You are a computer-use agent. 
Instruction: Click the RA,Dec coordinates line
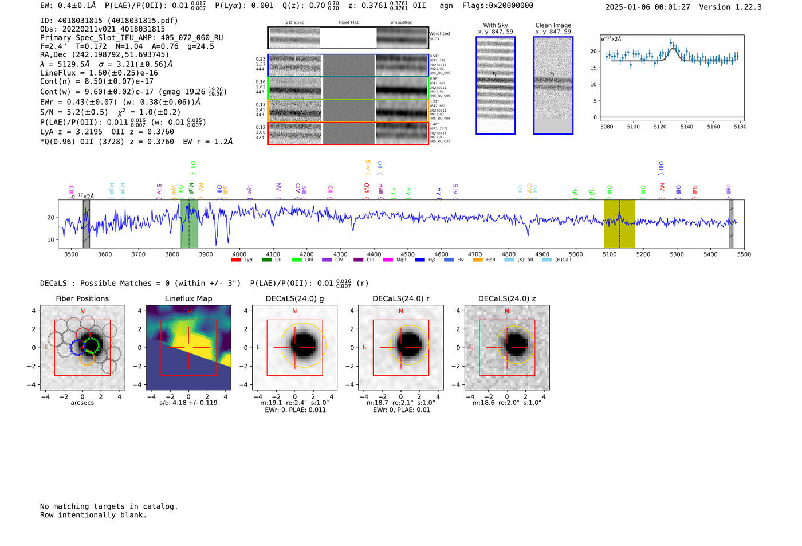[105, 54]
